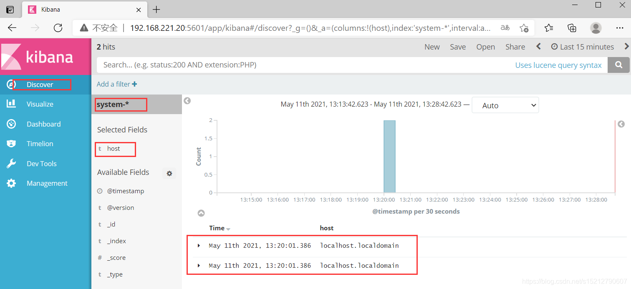Open the Visualize bar chart icon
The width and height of the screenshot is (631, 289).
point(11,104)
